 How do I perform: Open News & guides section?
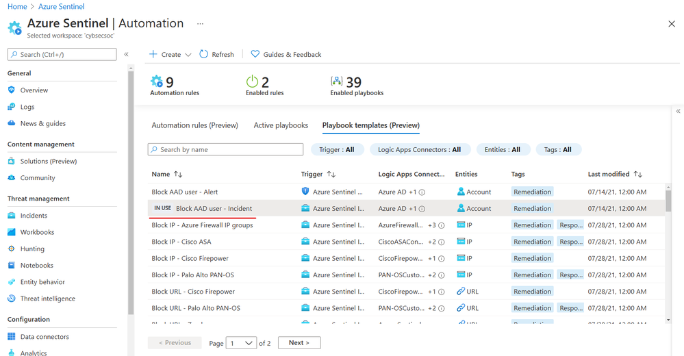pyautogui.click(x=42, y=123)
